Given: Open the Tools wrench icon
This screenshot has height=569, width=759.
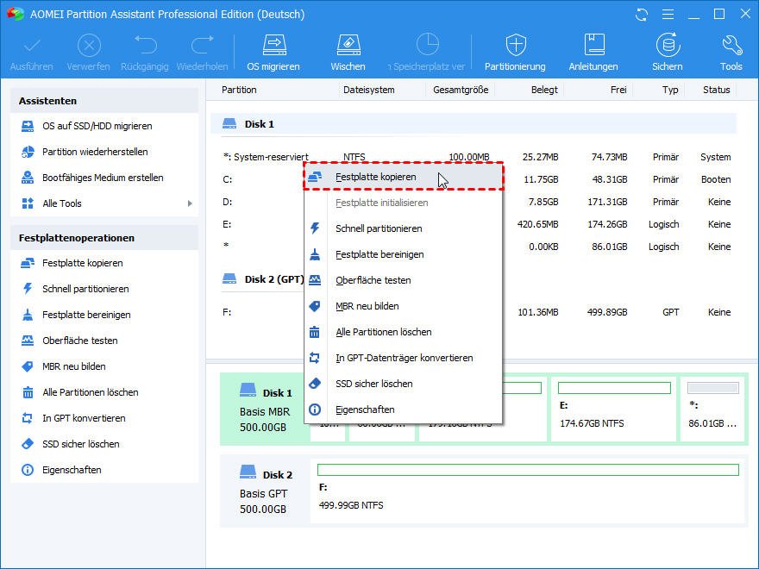Looking at the screenshot, I should point(731,46).
